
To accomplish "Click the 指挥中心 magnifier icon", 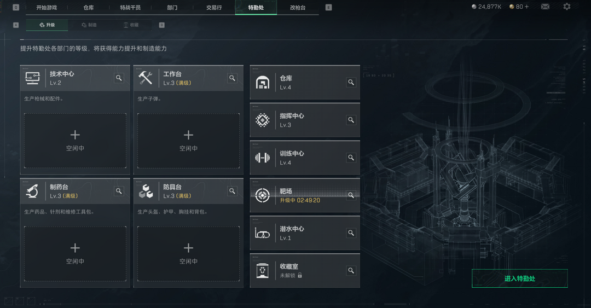I will pos(351,120).
